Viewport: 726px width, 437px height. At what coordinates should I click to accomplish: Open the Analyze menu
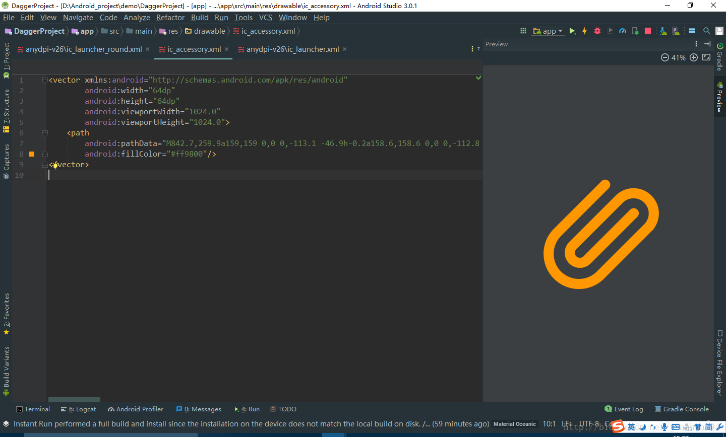[x=137, y=18]
